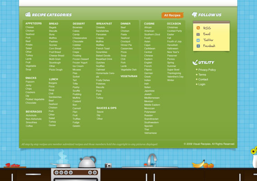Open Sandwiches under Lunch
Screen dimensions: 257x181
55,97
